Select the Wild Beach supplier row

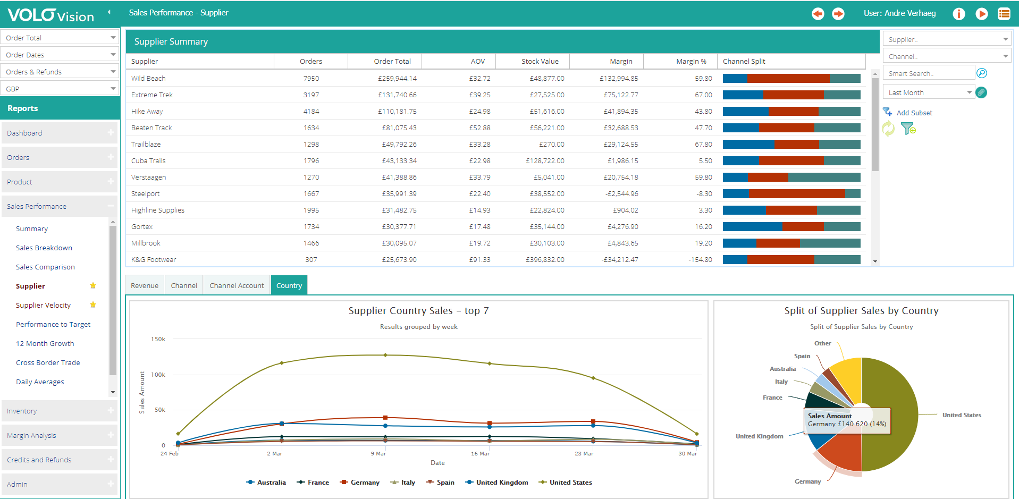click(x=495, y=78)
